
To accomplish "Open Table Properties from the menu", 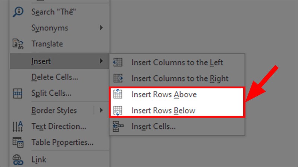I will [62, 142].
